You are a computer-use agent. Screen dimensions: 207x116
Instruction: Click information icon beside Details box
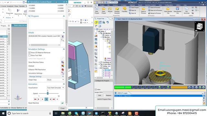62,36
